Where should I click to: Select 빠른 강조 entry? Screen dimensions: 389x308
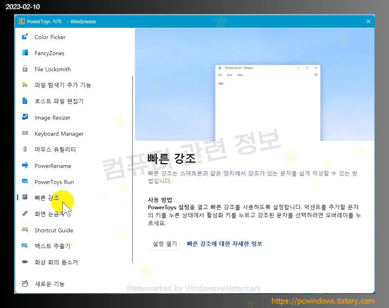(x=74, y=198)
